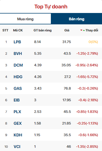Open PLX stock ticker link
Image resolution: width=102 pixels, height=151 pixels.
point(17,112)
